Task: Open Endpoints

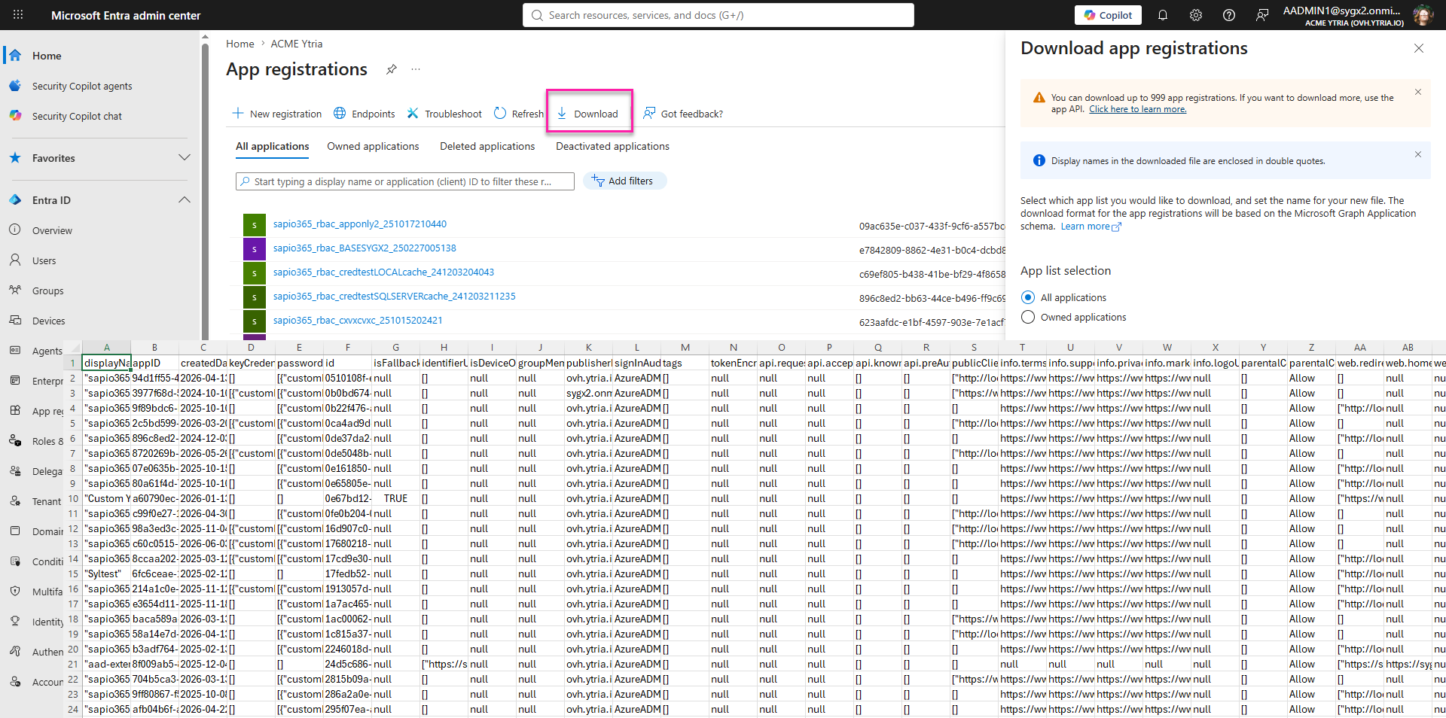Action: [365, 114]
